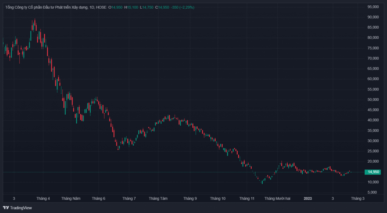
Task: Click the Tháng 7 time axis label
Action: point(129,198)
